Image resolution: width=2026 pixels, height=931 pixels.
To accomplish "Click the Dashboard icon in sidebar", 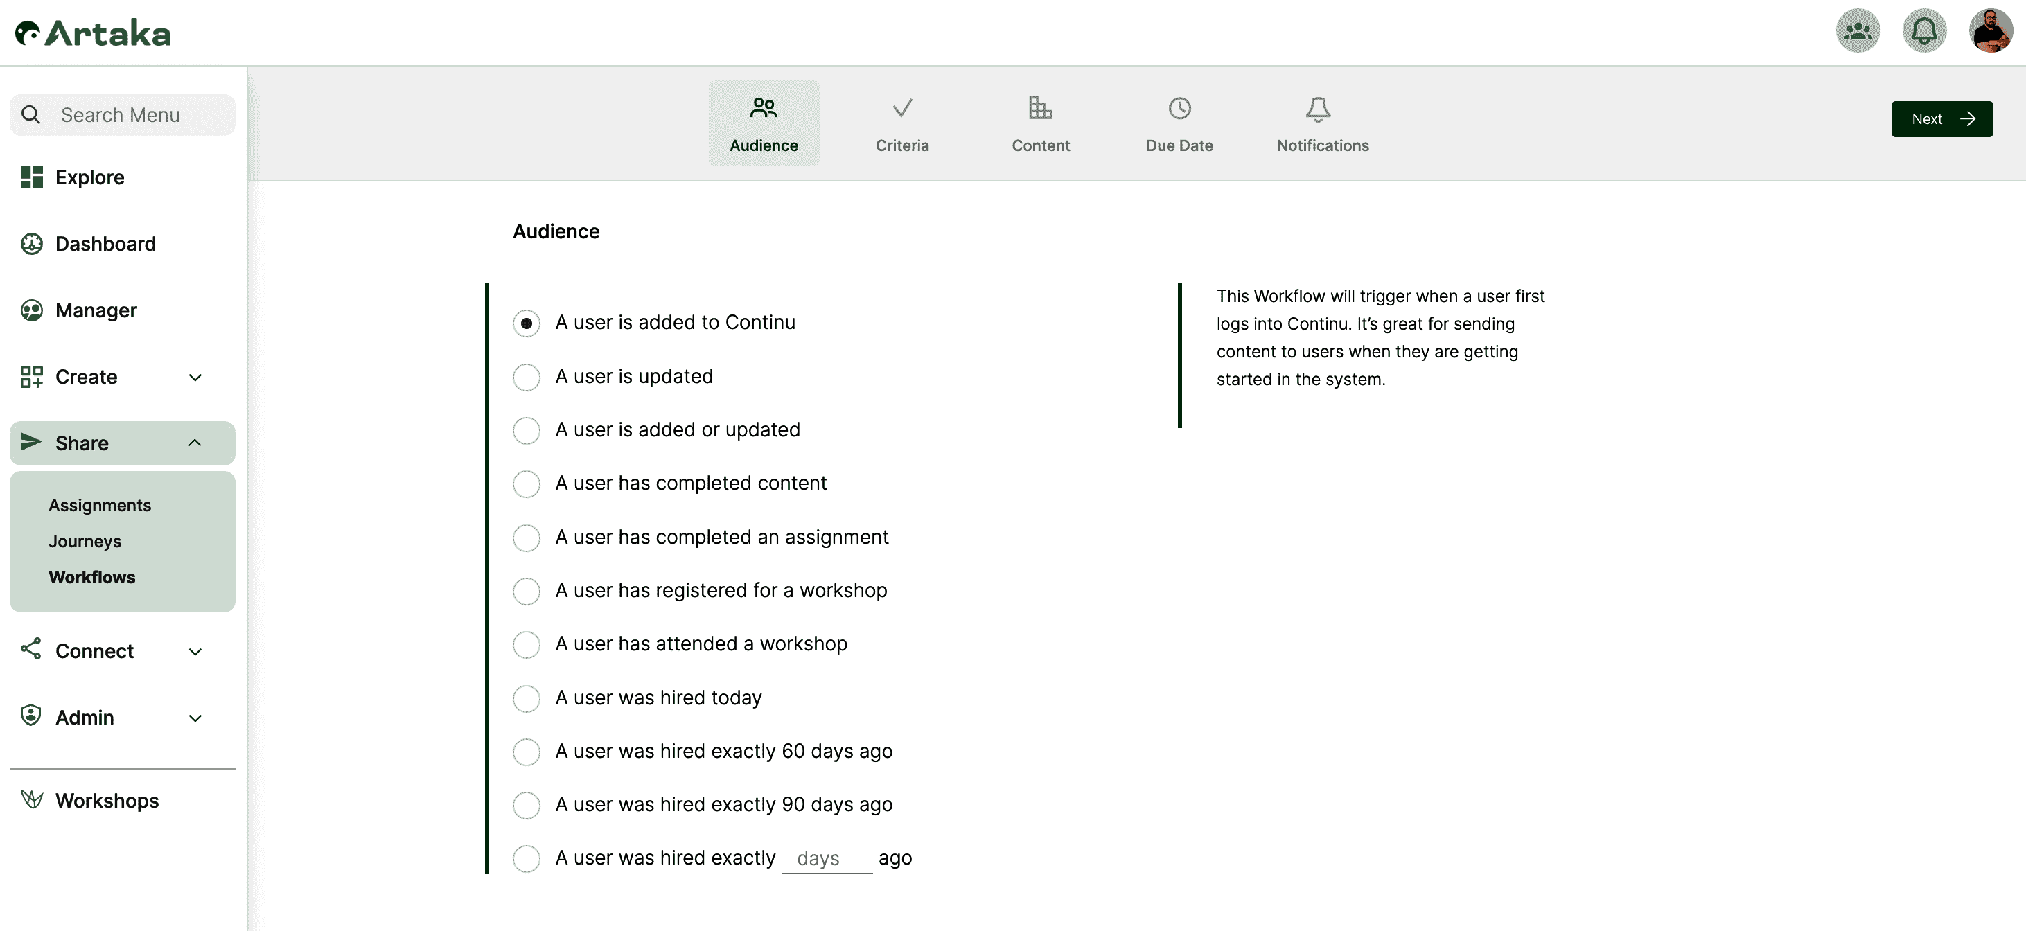I will click(x=31, y=244).
